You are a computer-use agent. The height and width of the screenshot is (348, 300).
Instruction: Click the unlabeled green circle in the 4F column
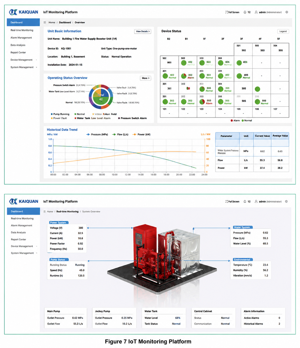[257, 89]
